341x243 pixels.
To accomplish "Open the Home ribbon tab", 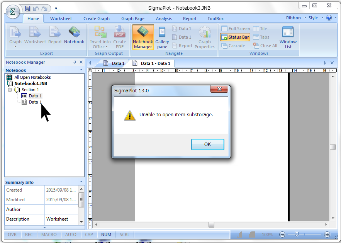I will 33,19.
